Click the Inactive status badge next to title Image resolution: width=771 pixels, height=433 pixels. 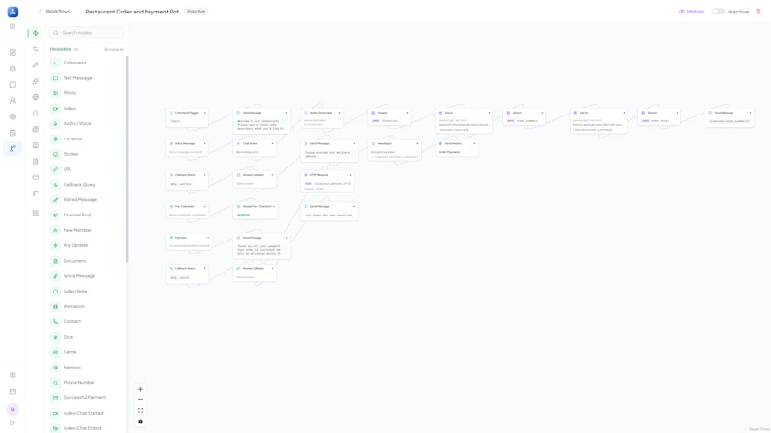(197, 12)
